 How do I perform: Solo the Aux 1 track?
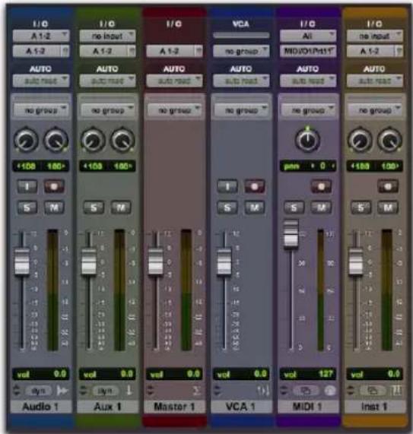[94, 207]
